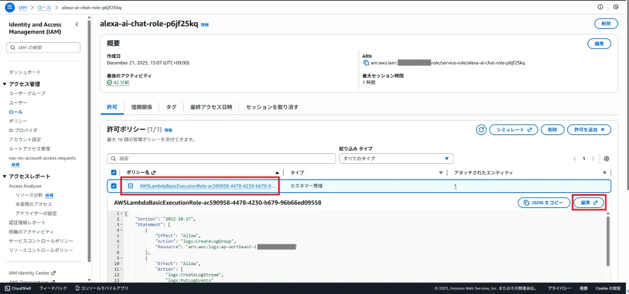Click the JSON policy viewer vertical scrollbar

tap(607, 239)
